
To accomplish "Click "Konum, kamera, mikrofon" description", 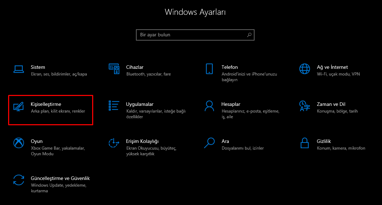I will click(x=341, y=148).
